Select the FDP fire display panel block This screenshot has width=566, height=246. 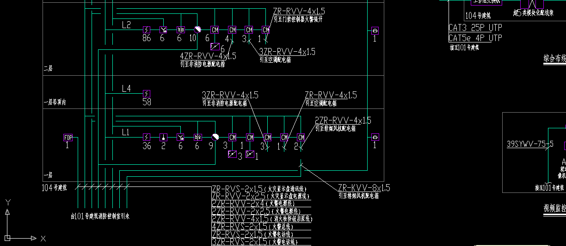[68, 138]
